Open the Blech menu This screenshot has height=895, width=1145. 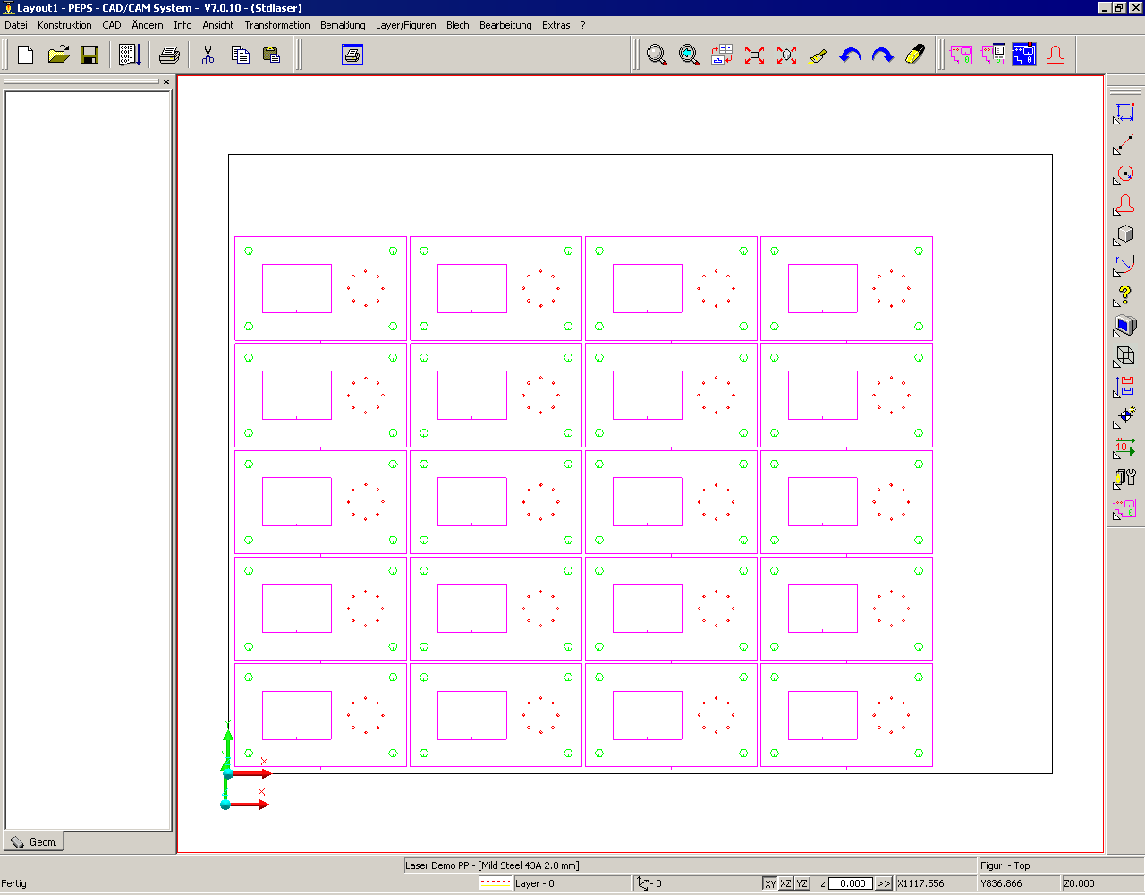click(x=458, y=25)
